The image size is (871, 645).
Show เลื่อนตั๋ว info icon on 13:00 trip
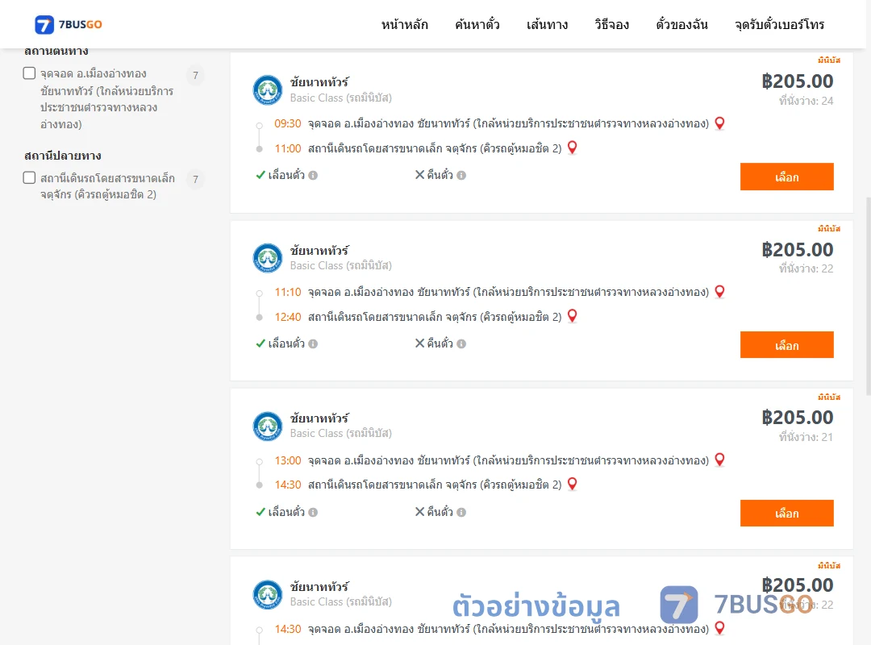click(x=313, y=512)
